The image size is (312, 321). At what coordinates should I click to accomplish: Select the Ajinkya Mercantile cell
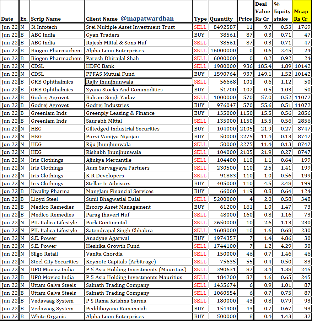(x=139, y=160)
